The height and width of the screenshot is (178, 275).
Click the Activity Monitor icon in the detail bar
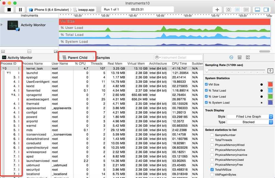coord(4,57)
